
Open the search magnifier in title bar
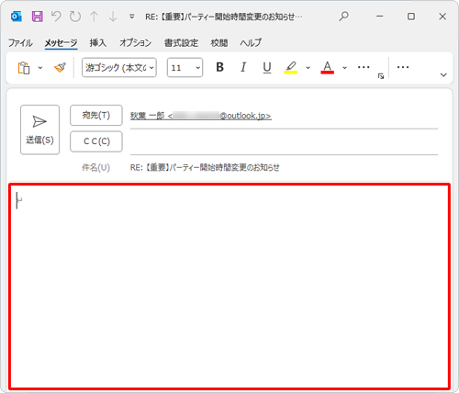point(343,17)
